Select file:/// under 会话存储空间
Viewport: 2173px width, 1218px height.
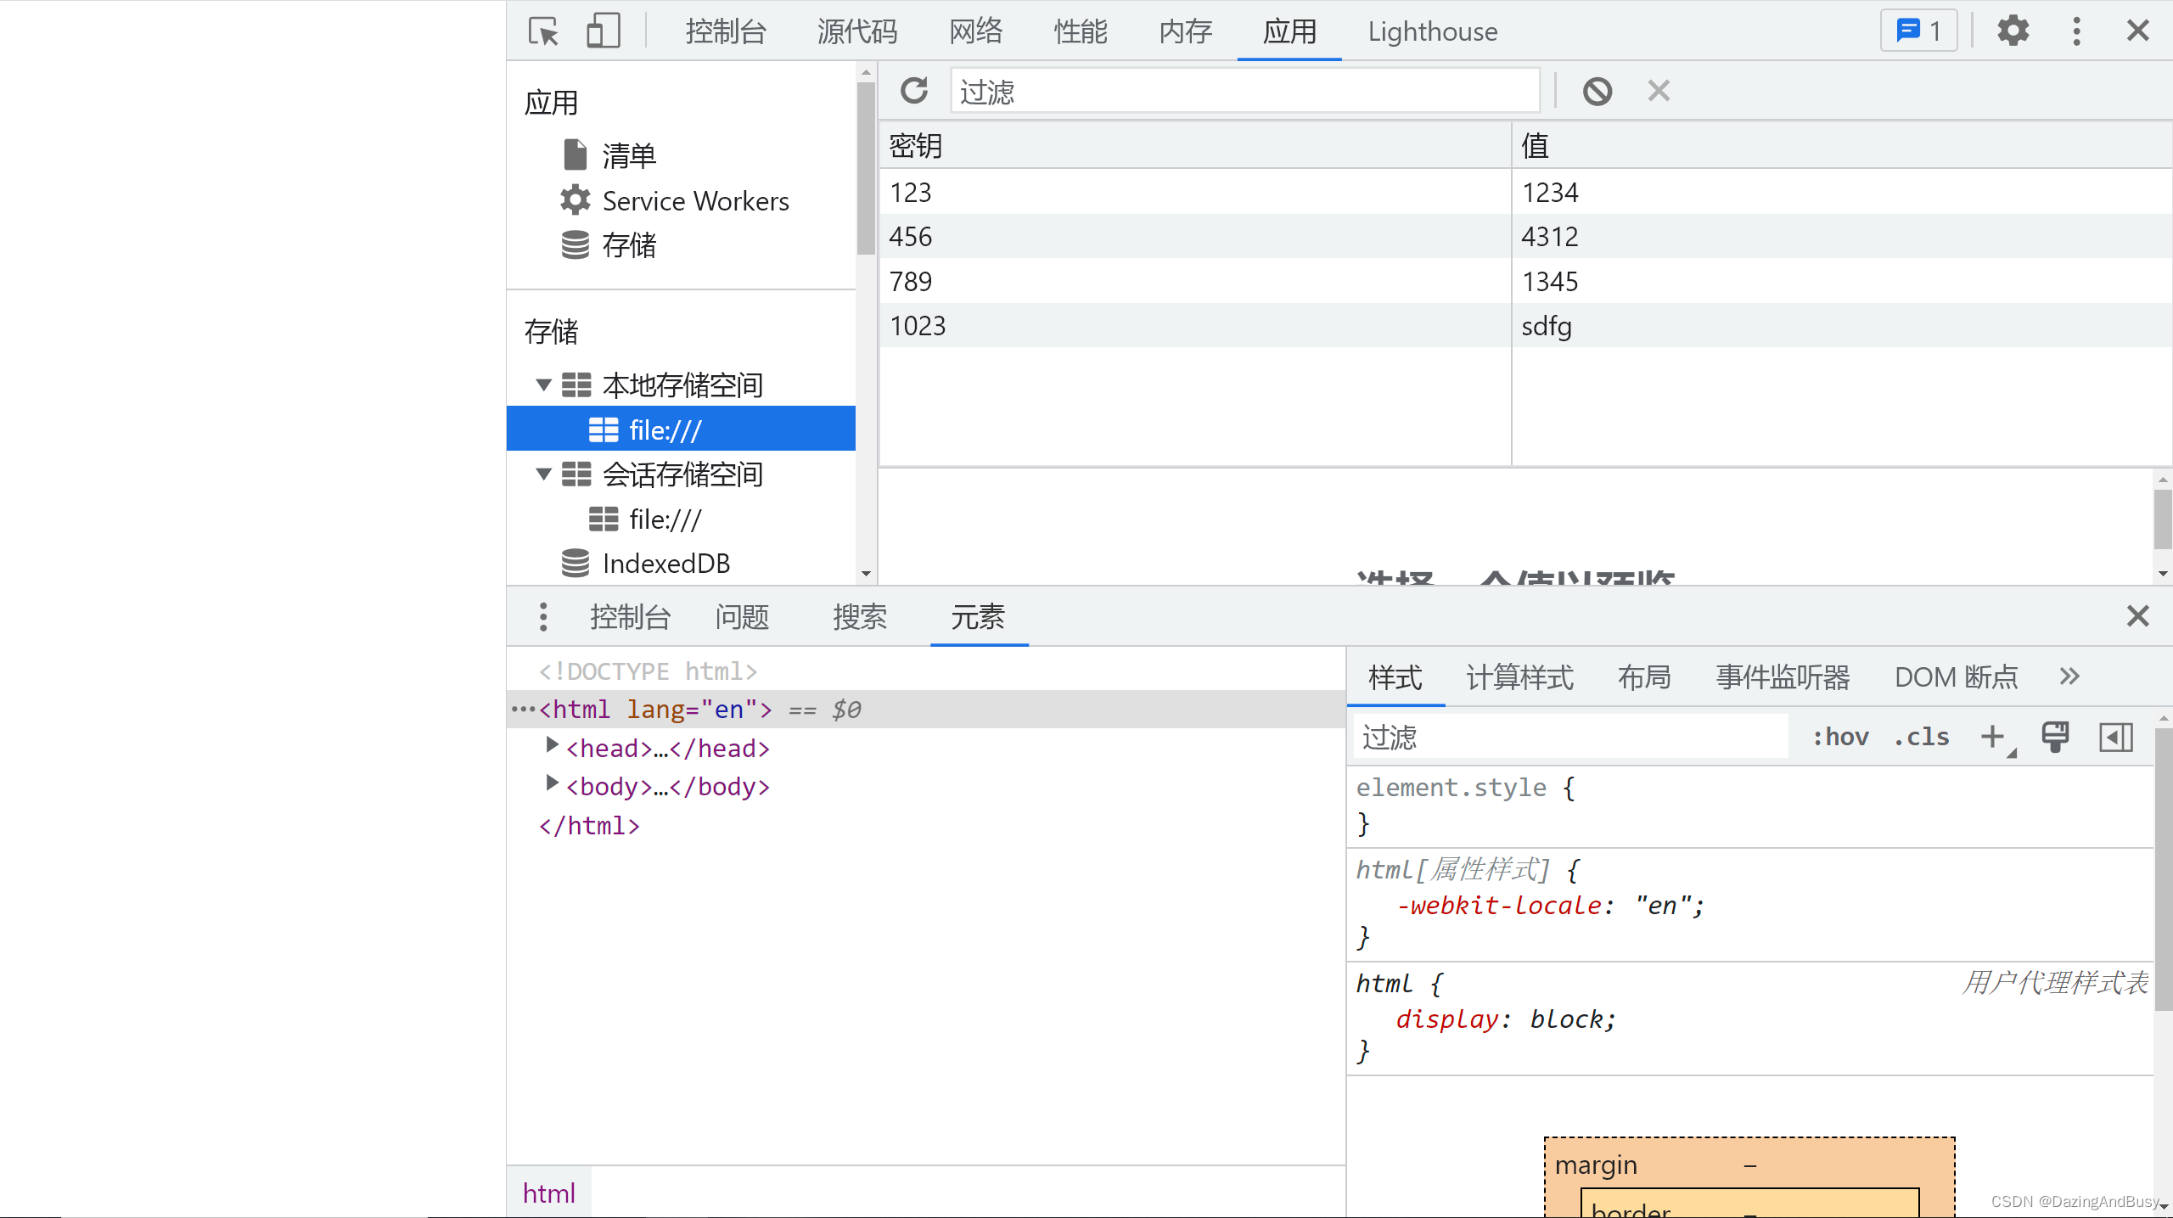pyautogui.click(x=665, y=519)
